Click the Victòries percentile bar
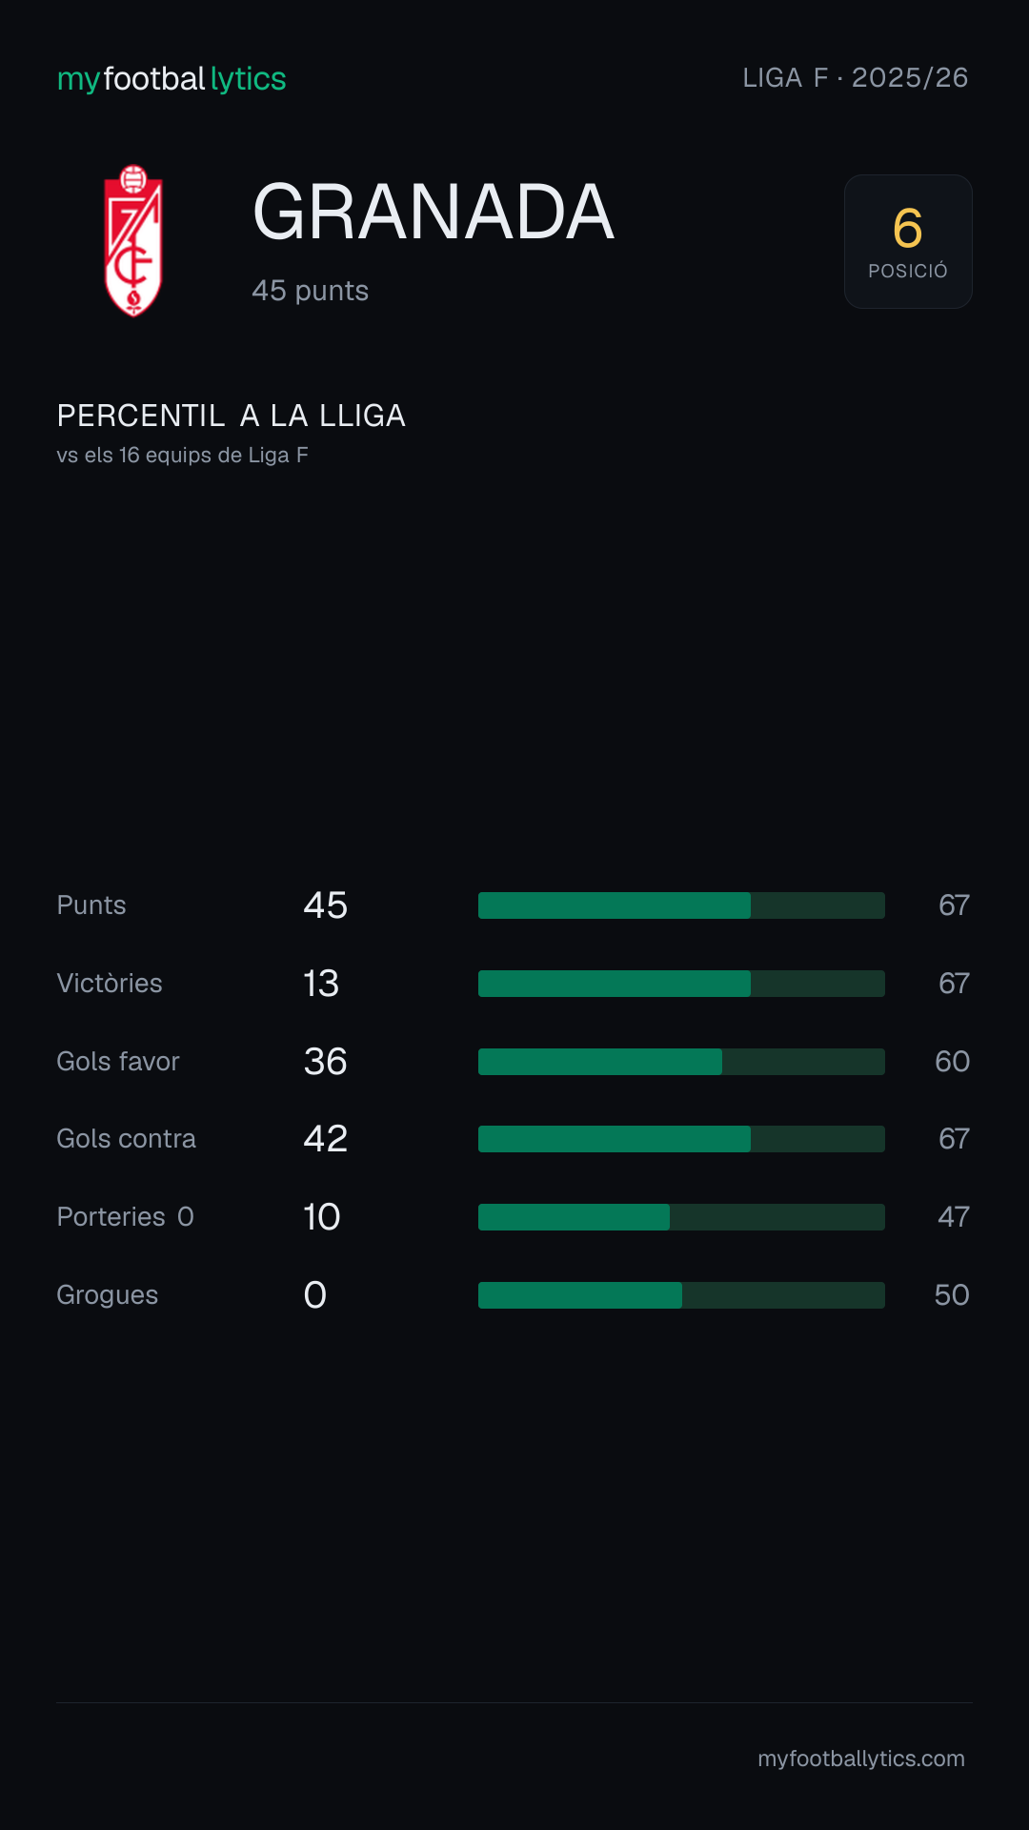This screenshot has width=1029, height=1830. click(681, 984)
